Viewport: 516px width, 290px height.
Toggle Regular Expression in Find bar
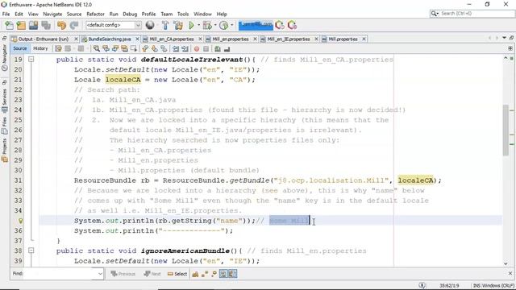[x=214, y=274]
